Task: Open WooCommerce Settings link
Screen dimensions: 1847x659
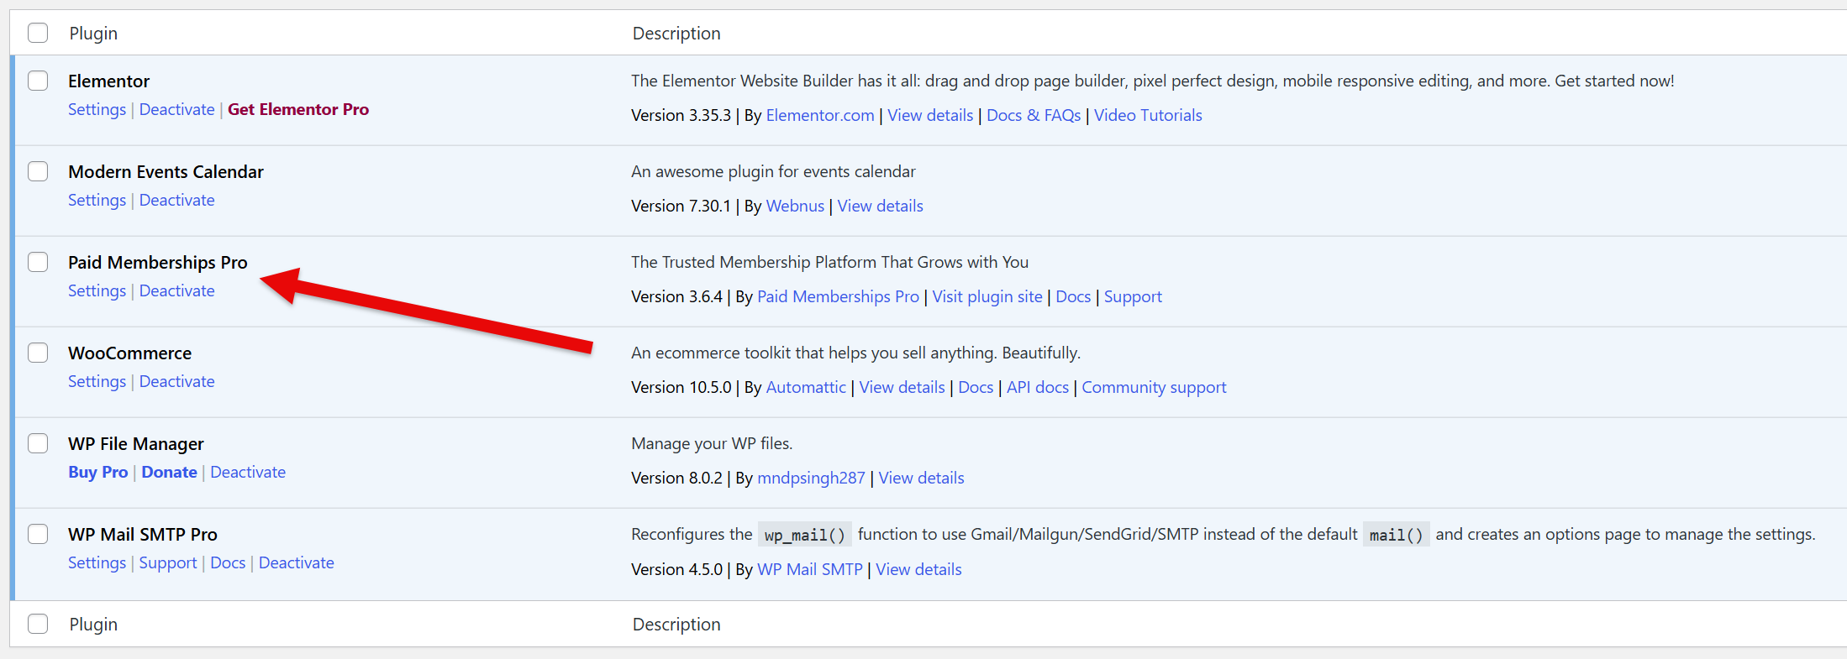Action: (x=97, y=381)
